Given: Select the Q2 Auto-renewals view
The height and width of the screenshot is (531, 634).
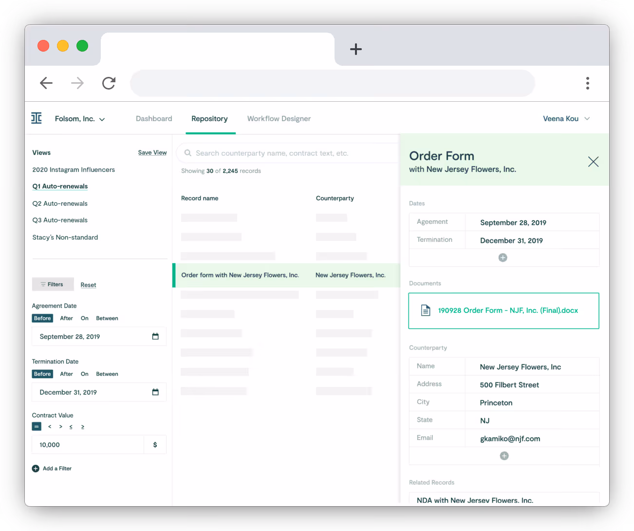Looking at the screenshot, I should click(x=60, y=203).
